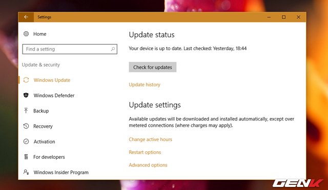
Task: Click the Update settings heading
Action: [x=155, y=105]
